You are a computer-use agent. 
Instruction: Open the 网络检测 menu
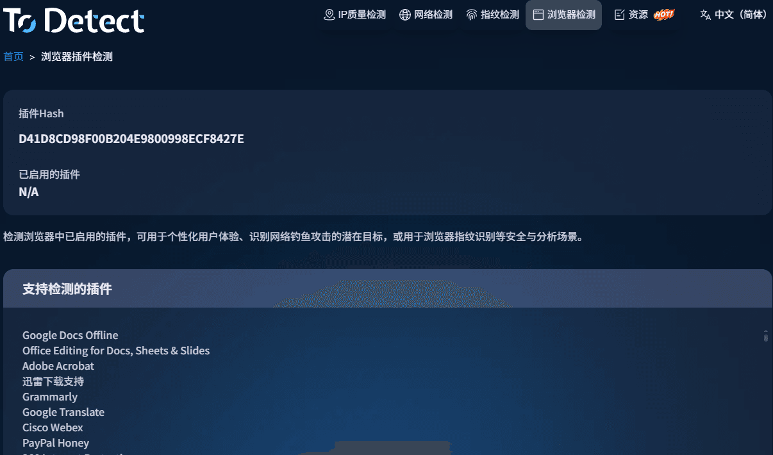426,15
